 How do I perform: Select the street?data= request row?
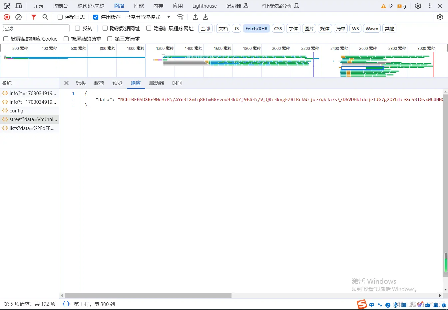coord(30,119)
